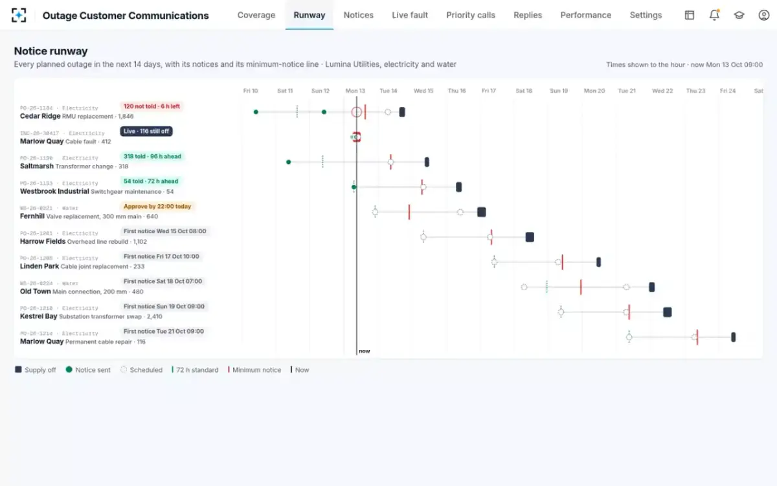This screenshot has height=486, width=777.
Task: Click Marlow Quay live fault marker
Action: 356,137
